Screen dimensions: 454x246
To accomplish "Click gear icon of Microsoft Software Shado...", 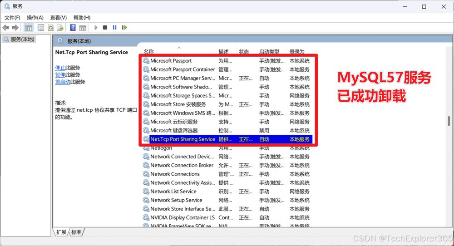I will [x=146, y=87].
